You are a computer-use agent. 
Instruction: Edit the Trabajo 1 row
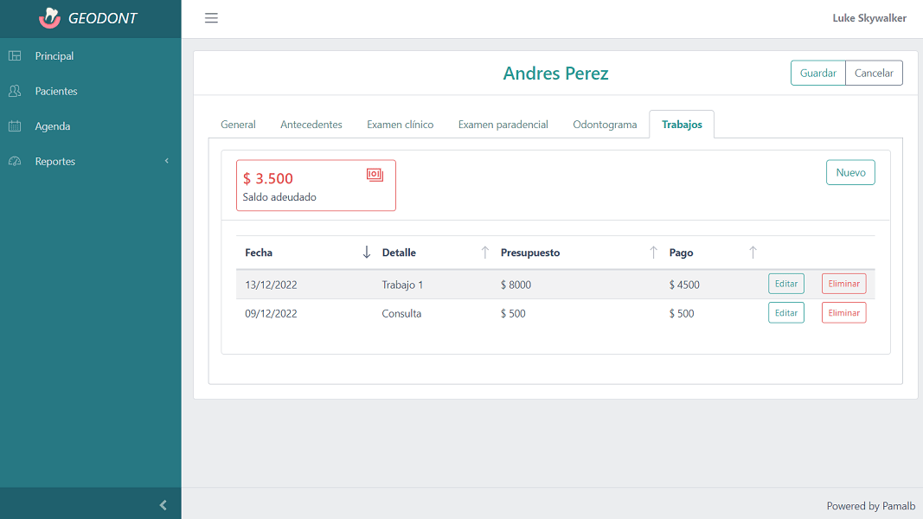[785, 284]
